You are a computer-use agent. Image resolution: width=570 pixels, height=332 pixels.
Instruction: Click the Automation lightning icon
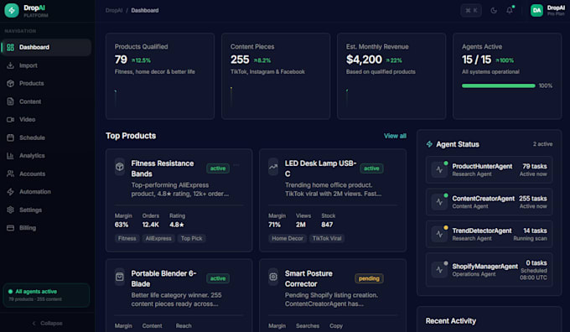click(10, 192)
